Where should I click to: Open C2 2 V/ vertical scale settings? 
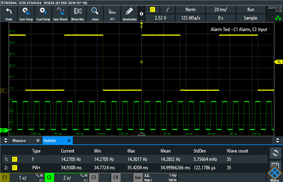coord(71,178)
